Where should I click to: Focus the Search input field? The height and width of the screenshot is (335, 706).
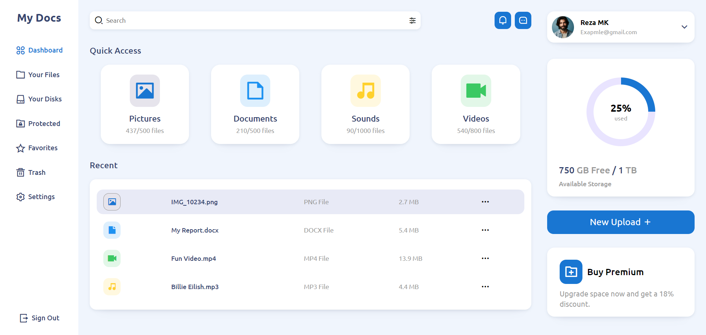(x=255, y=21)
